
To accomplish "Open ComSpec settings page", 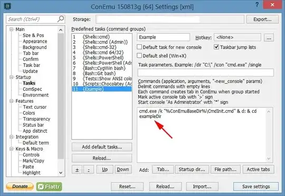I will [32, 89].
